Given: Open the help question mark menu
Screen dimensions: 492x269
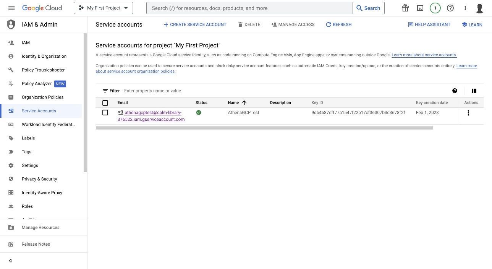Looking at the screenshot, I should pyautogui.click(x=450, y=8).
